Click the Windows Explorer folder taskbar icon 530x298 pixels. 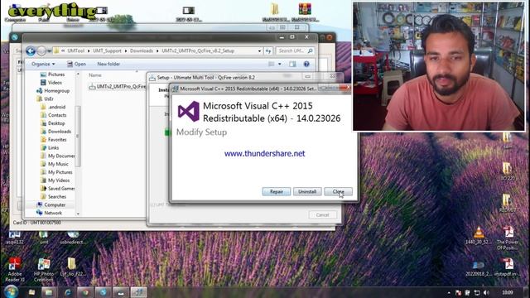click(50, 292)
